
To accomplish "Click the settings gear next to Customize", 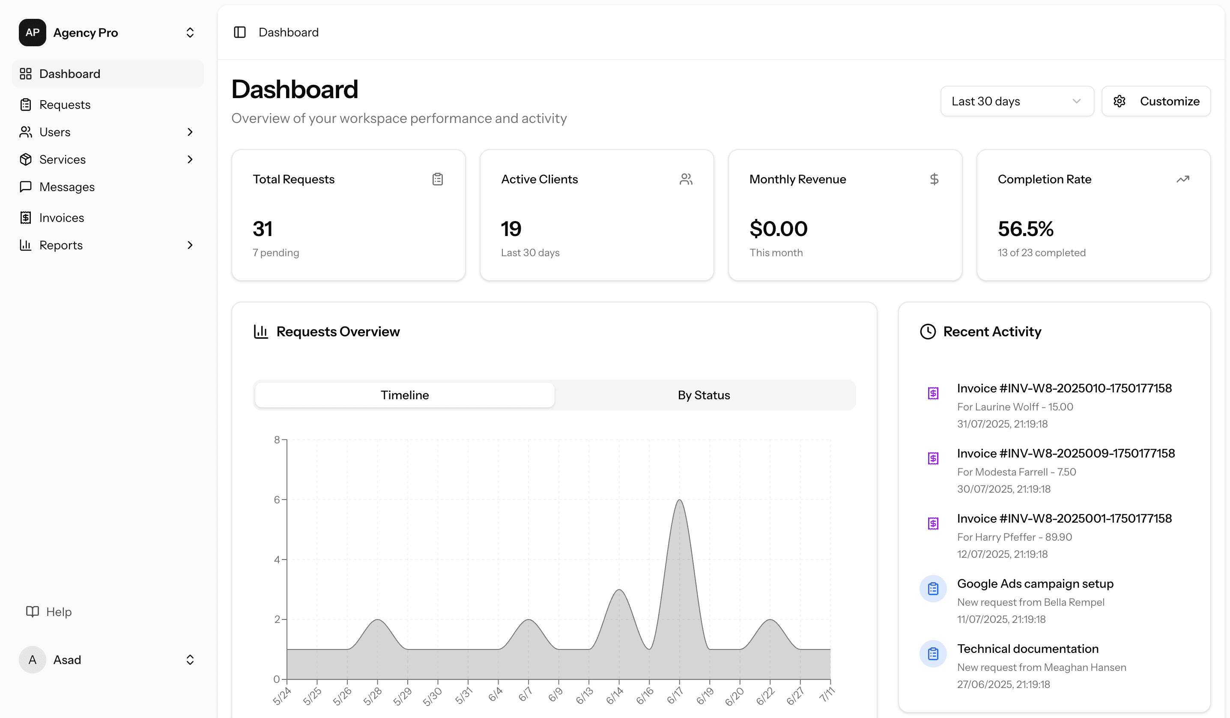I will point(1119,101).
